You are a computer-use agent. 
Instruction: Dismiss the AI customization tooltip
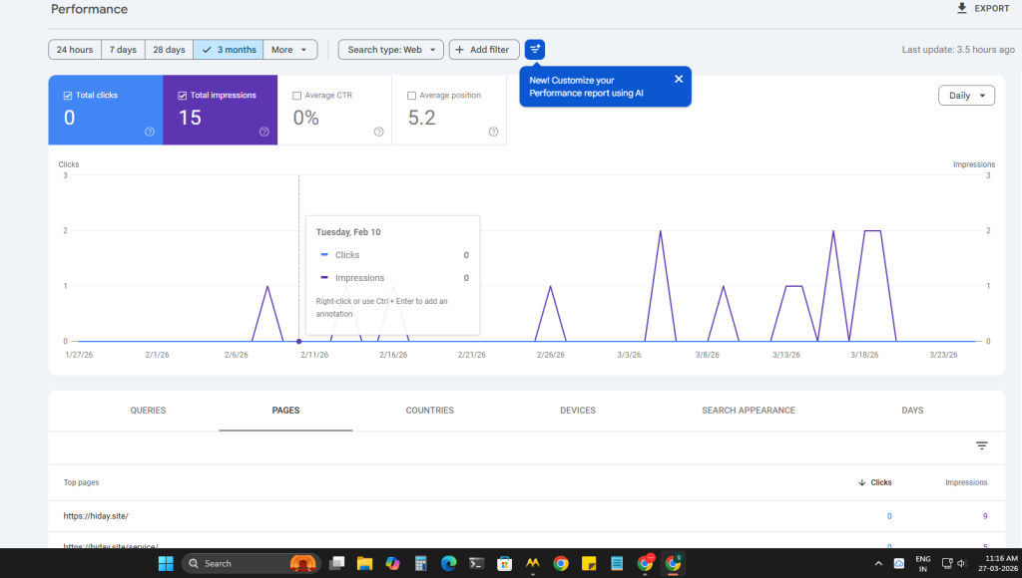pos(679,79)
